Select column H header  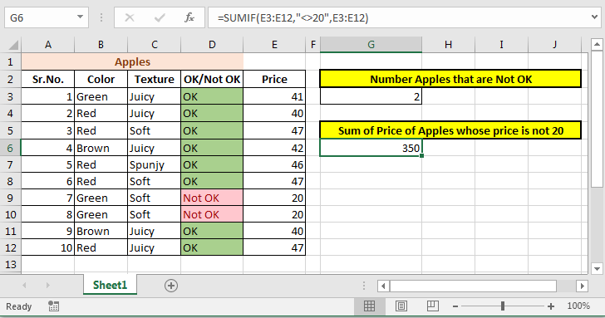(x=449, y=45)
